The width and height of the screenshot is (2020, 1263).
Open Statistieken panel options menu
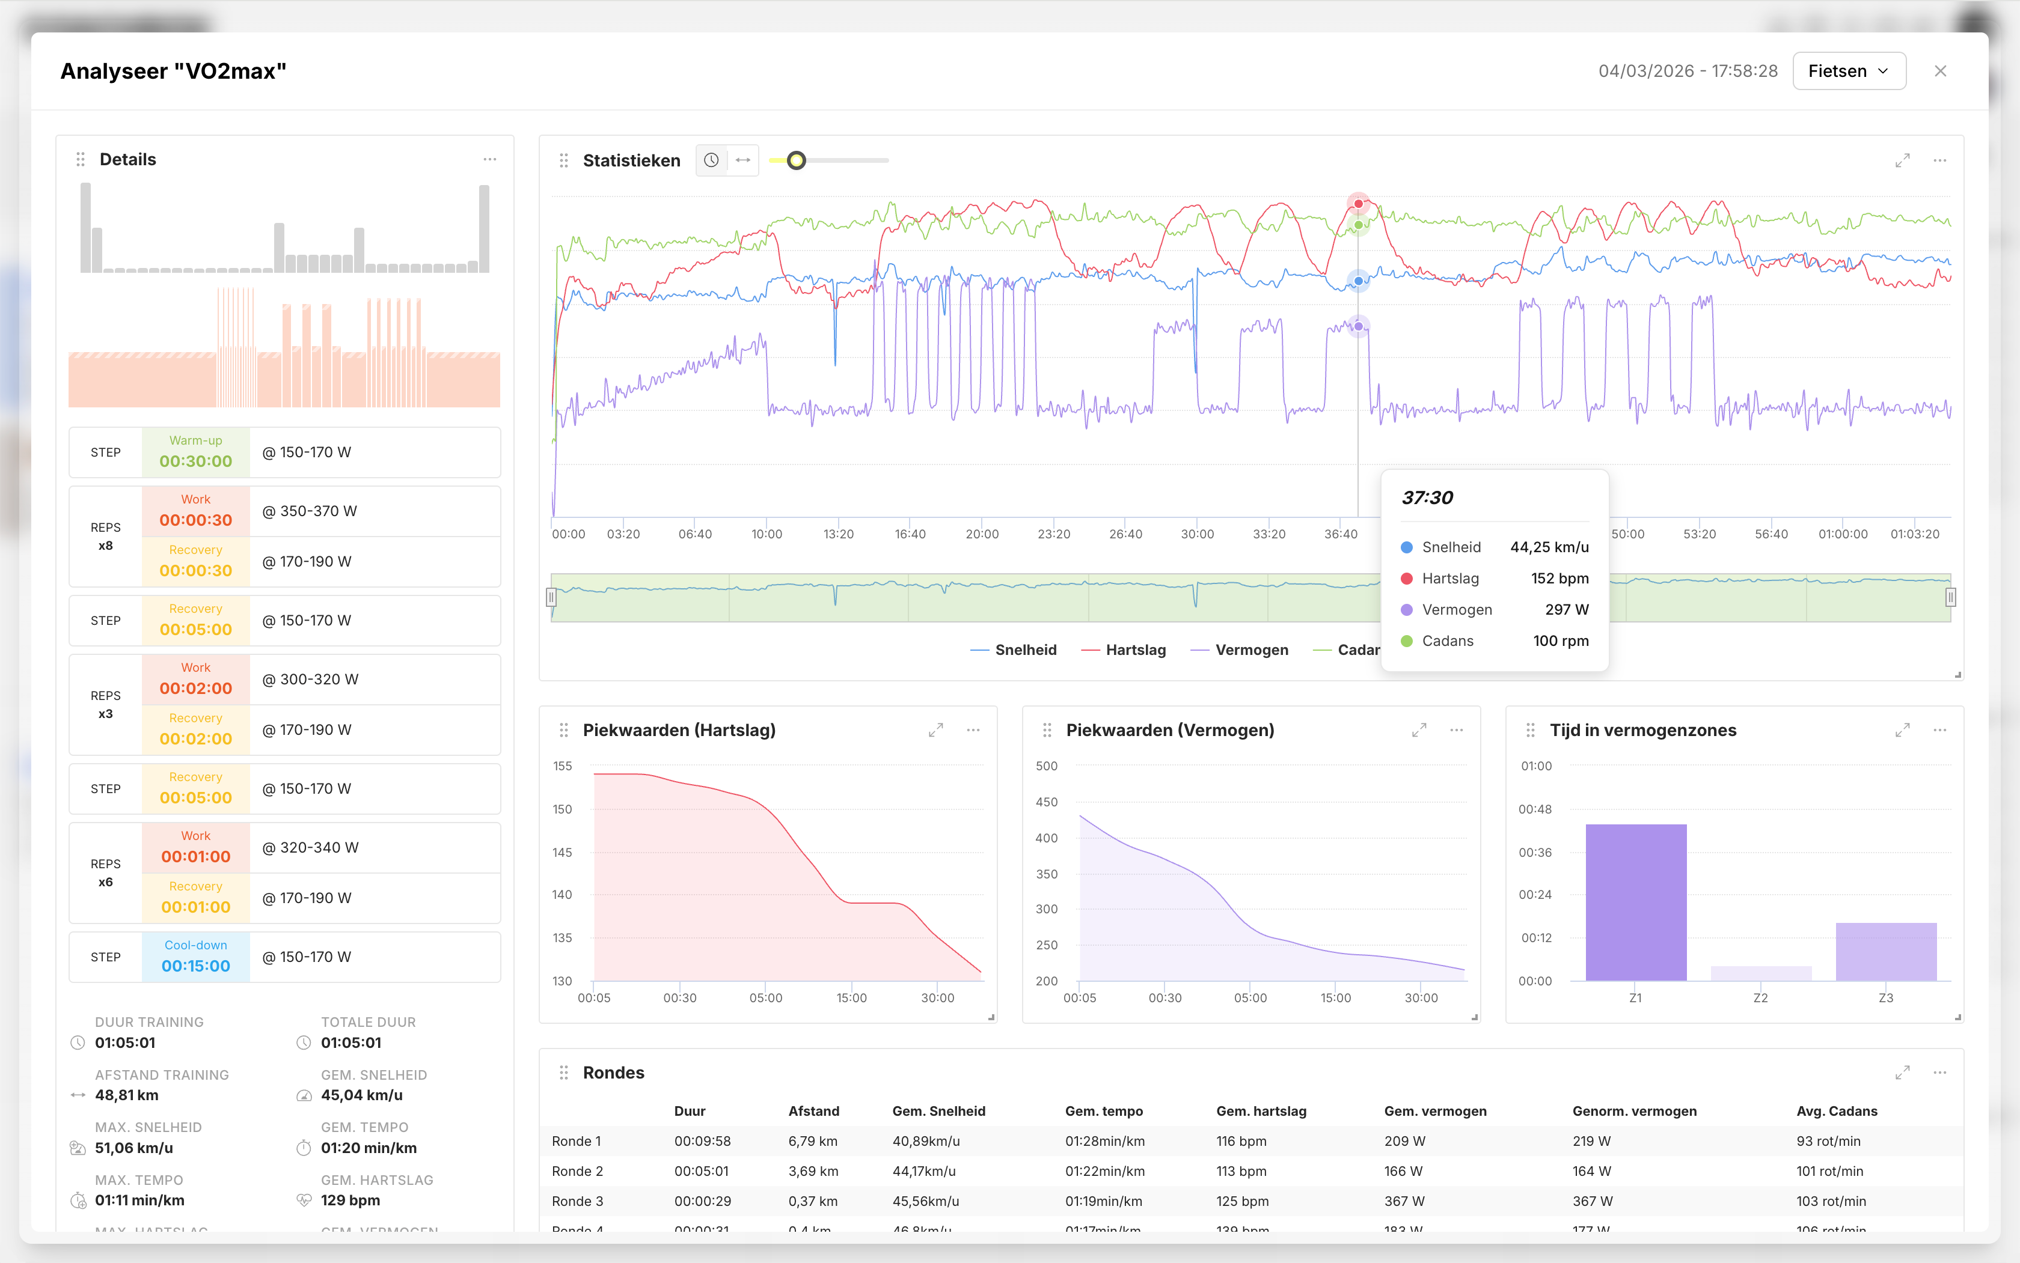[1940, 160]
